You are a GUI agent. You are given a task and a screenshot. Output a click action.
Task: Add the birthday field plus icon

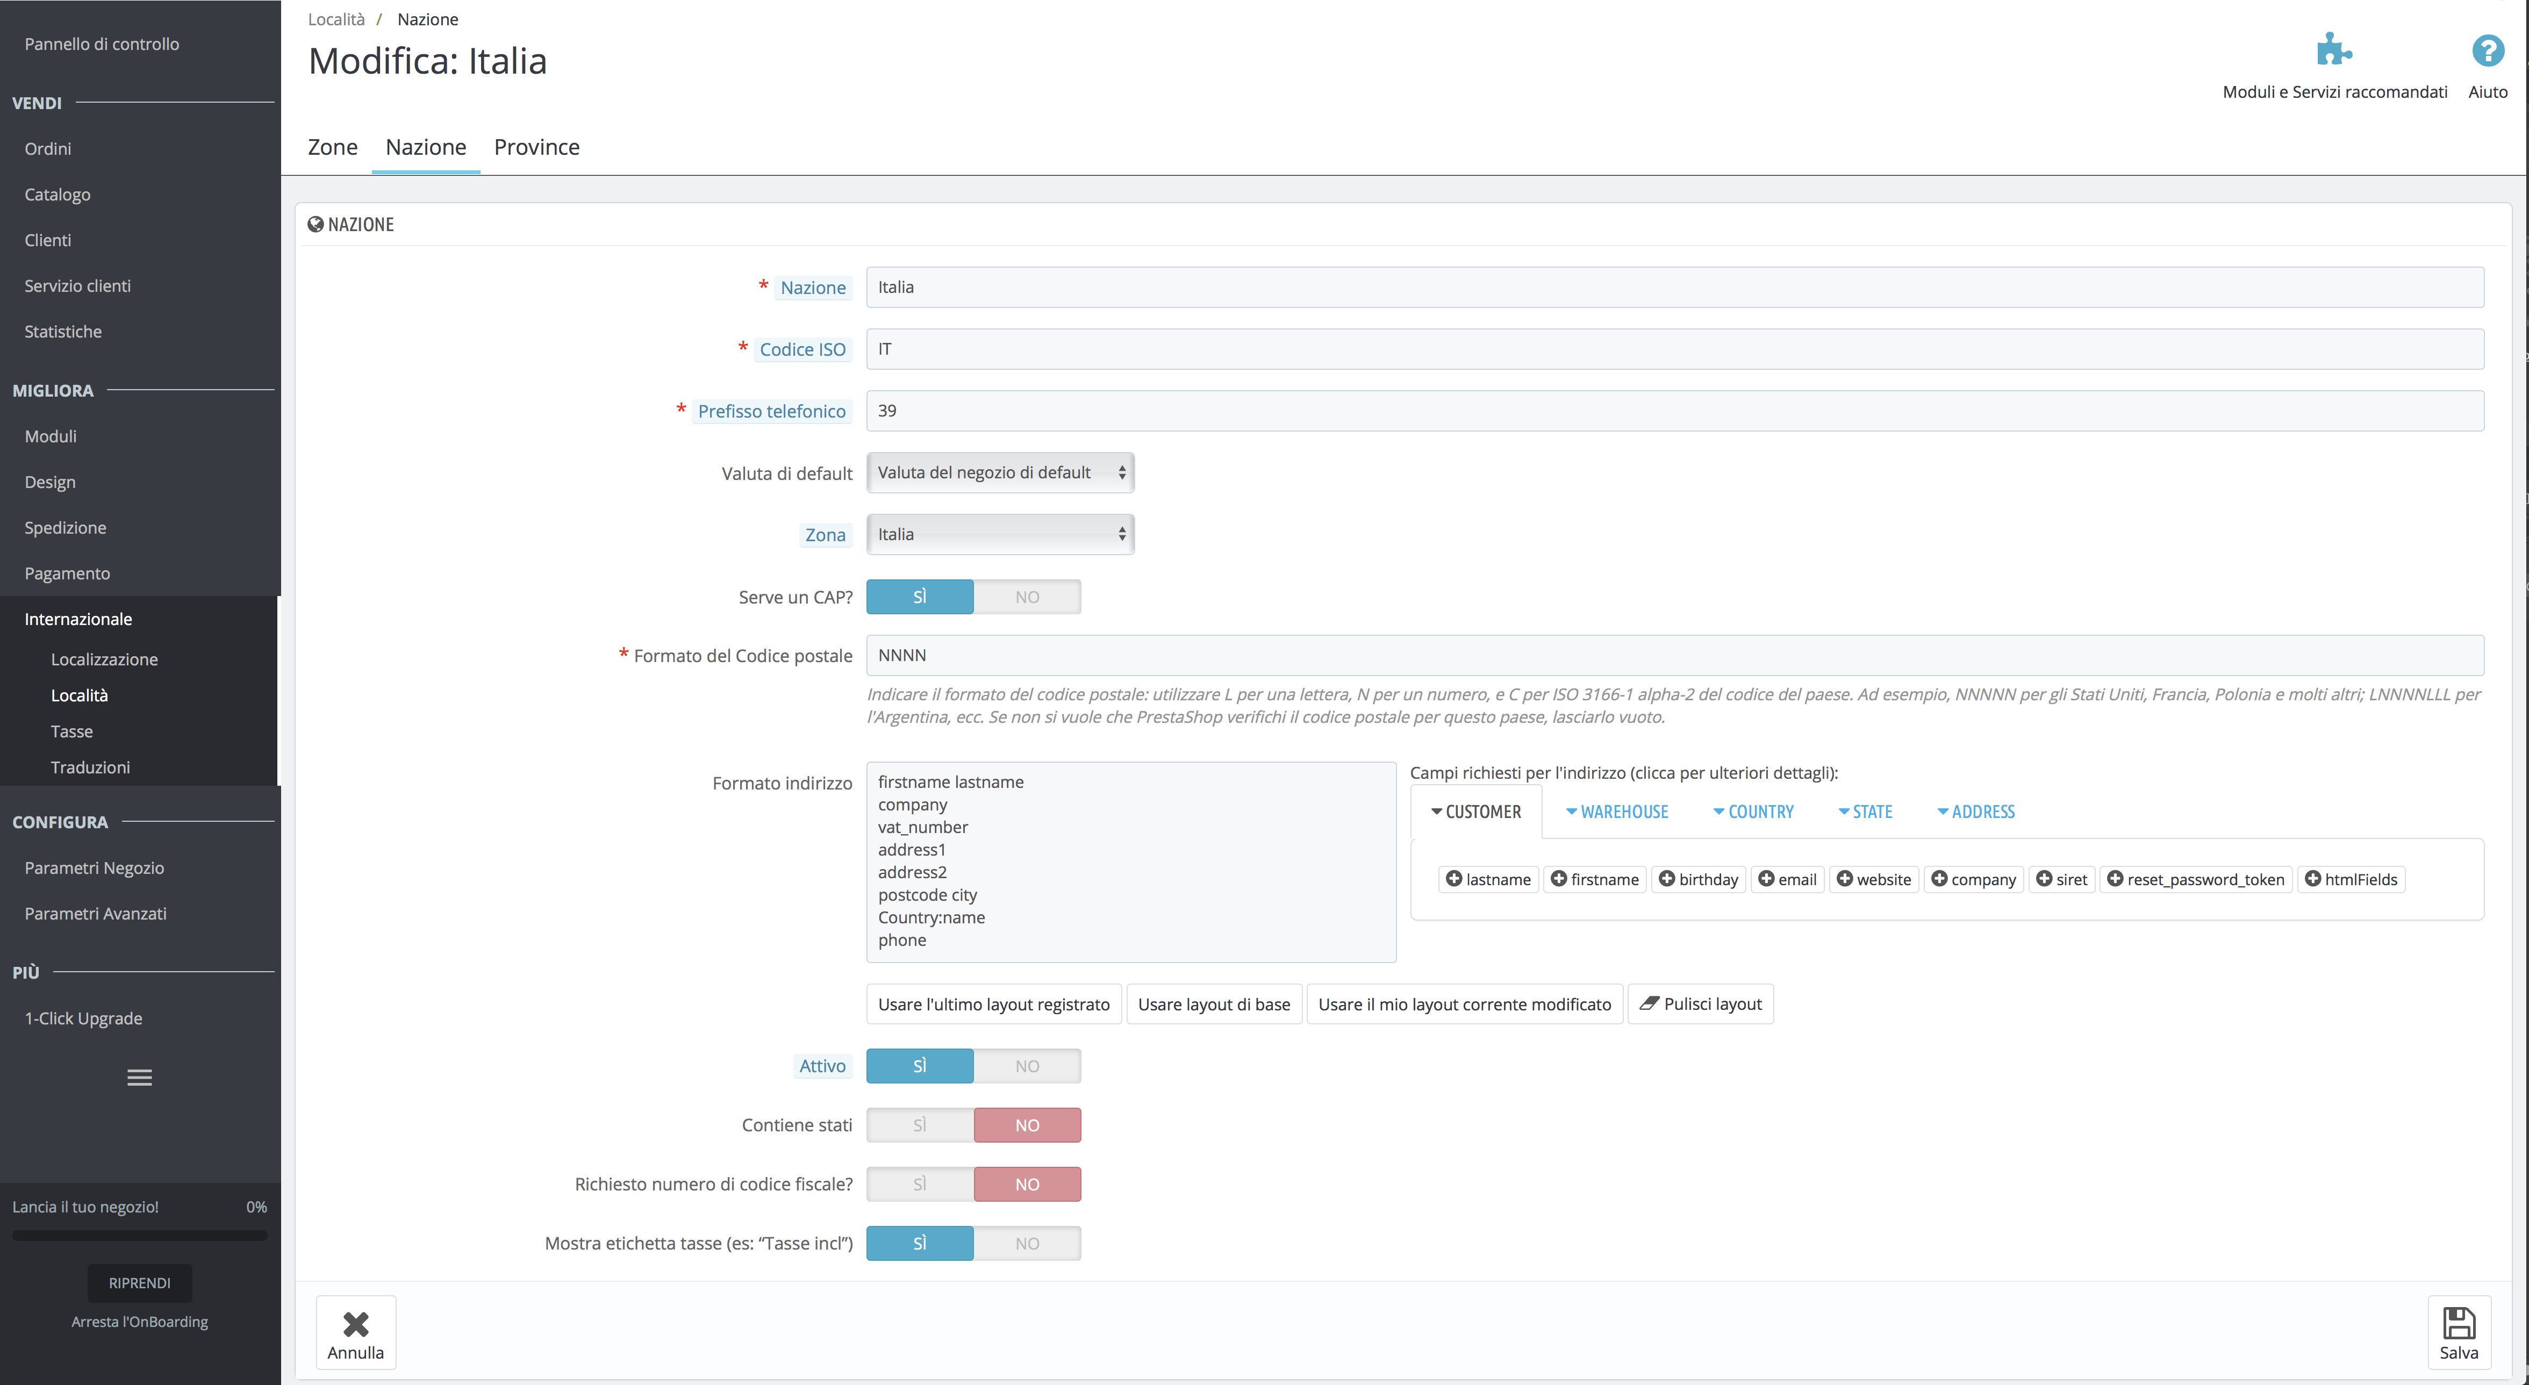coord(1667,879)
